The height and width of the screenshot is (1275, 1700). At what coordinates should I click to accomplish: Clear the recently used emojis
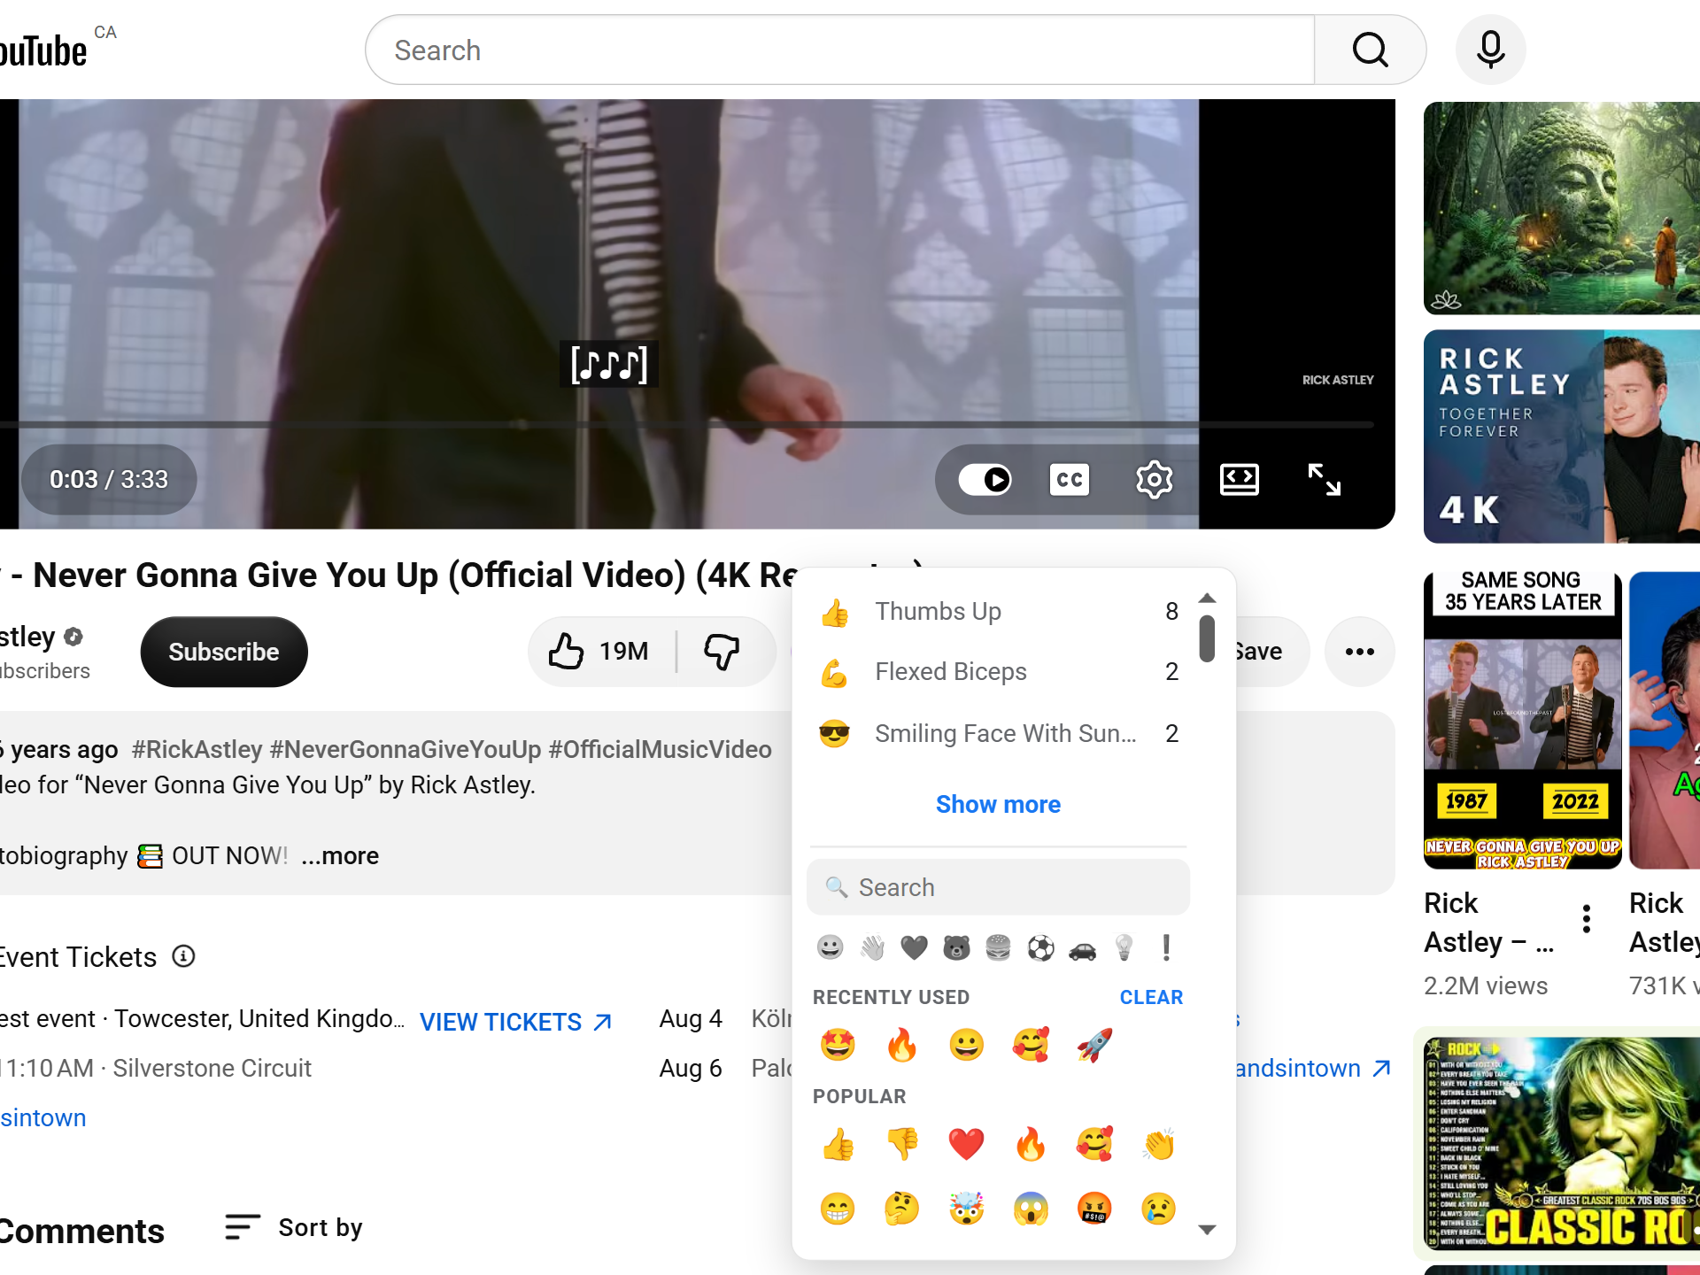[1151, 997]
